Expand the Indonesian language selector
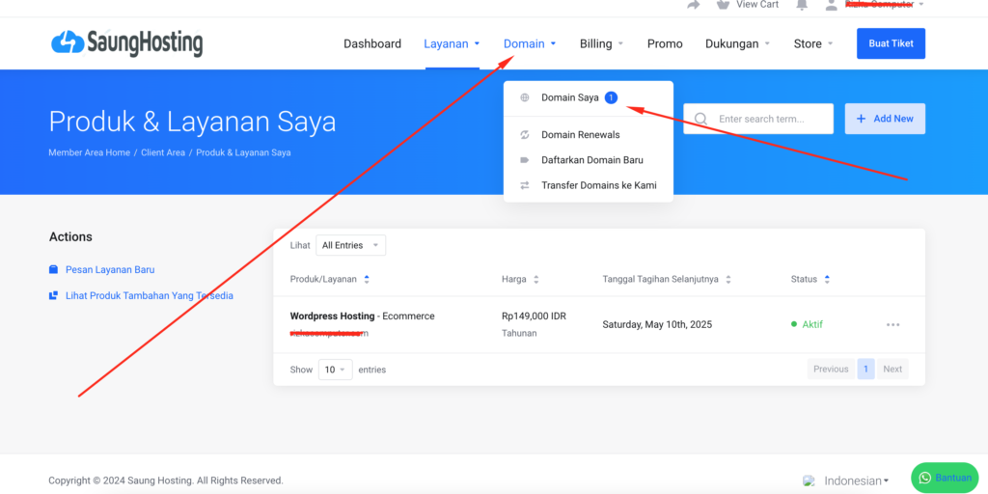The height and width of the screenshot is (494, 988). point(855,480)
